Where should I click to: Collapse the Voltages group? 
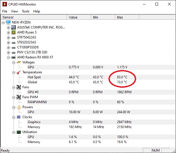14,63
